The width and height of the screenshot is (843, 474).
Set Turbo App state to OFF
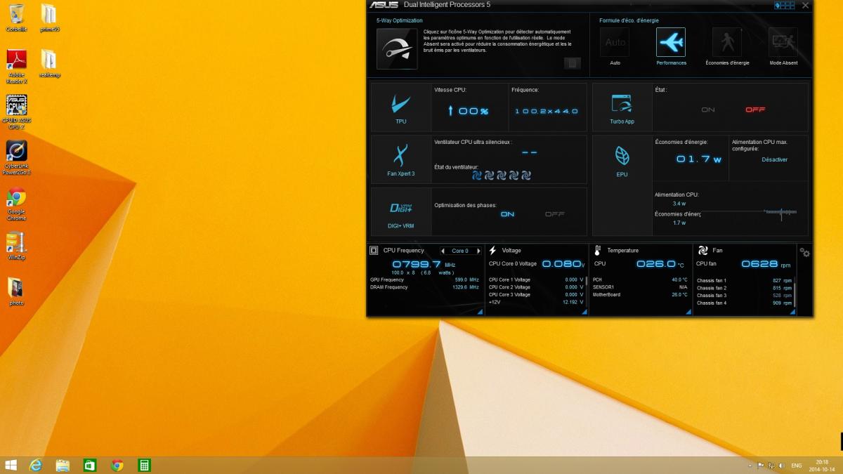(755, 110)
